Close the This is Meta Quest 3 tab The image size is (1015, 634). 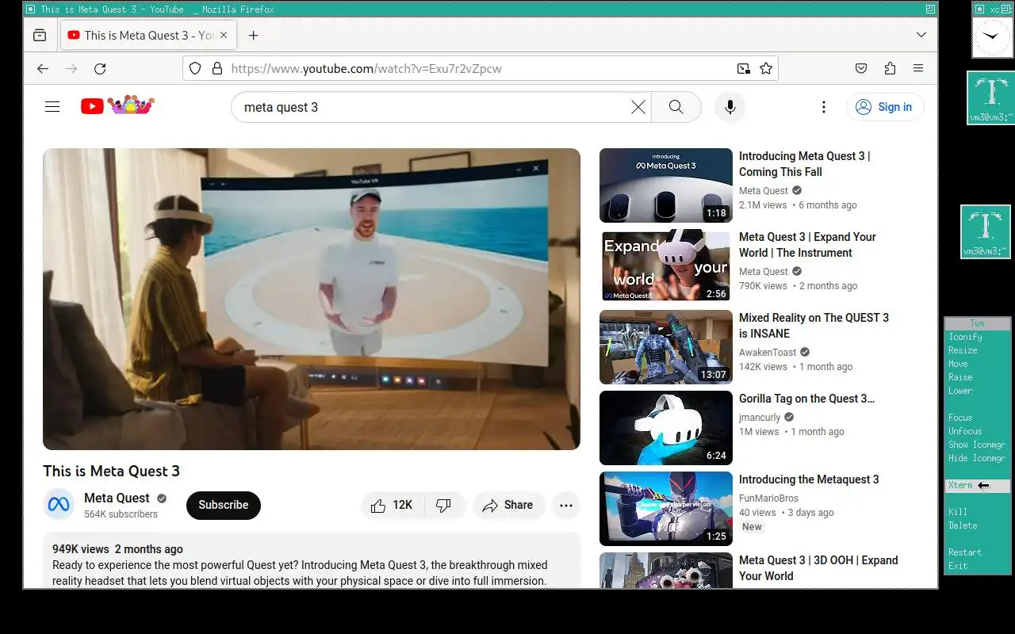pyautogui.click(x=224, y=36)
